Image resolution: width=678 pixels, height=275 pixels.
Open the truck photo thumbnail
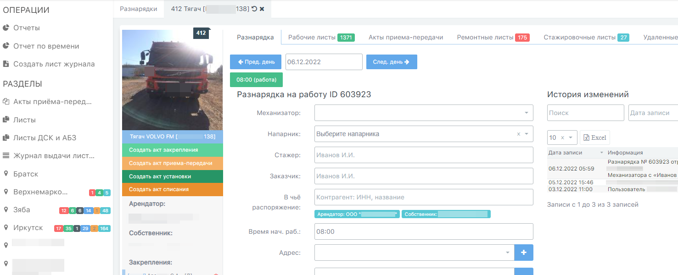172,80
